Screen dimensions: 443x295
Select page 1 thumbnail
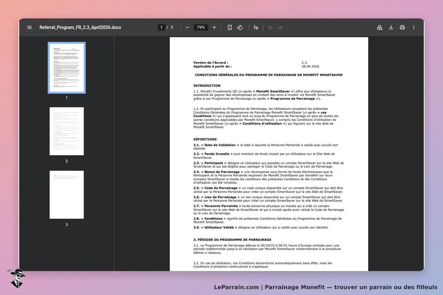click(x=67, y=68)
